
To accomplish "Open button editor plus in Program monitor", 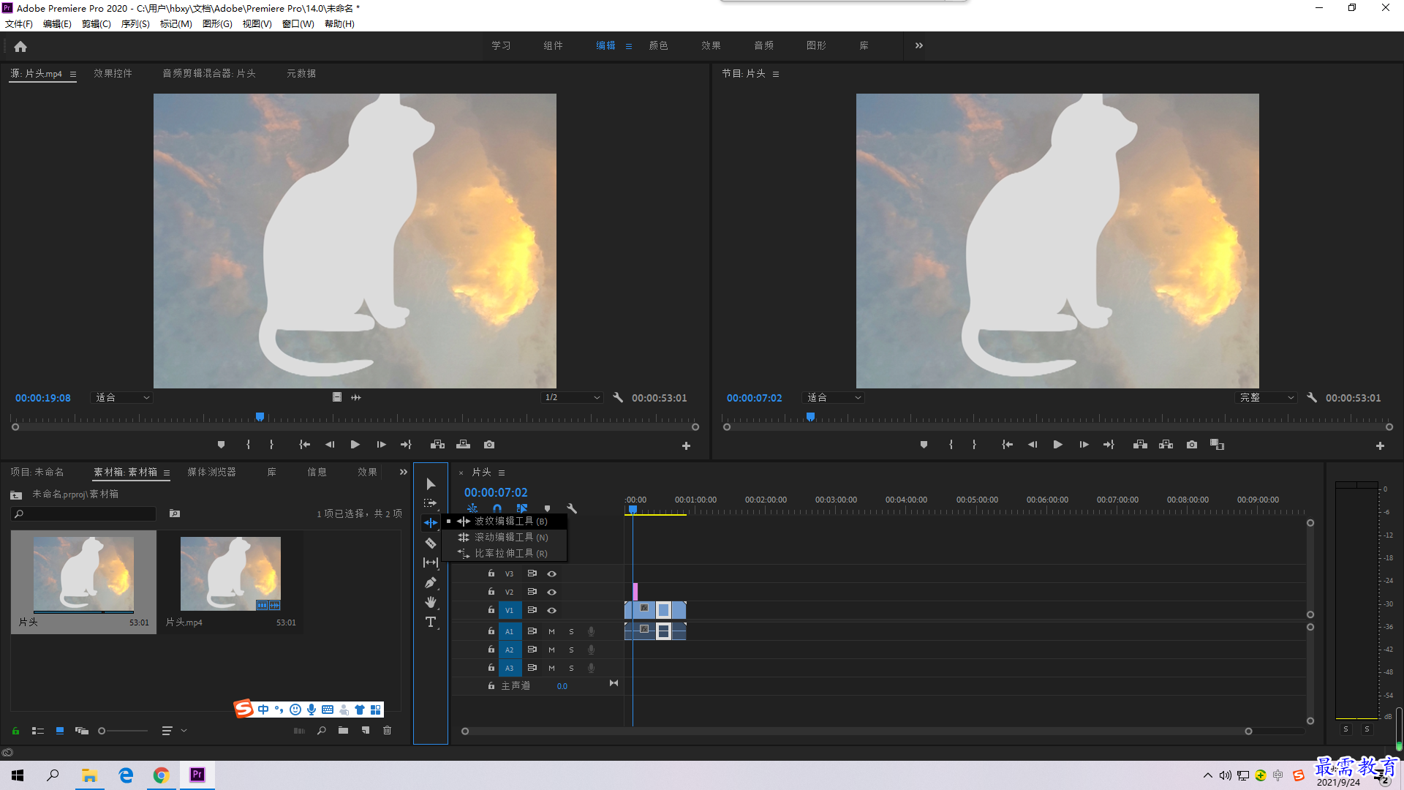I will 1380,445.
